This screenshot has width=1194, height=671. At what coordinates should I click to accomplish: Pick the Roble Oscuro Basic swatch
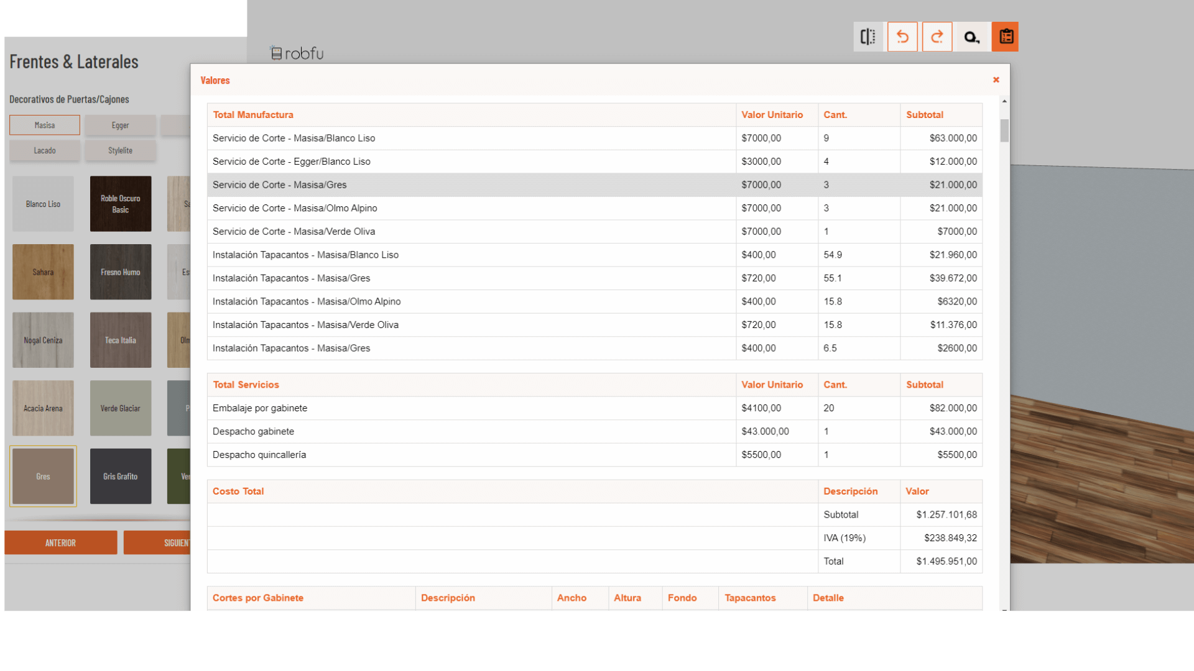(x=121, y=204)
